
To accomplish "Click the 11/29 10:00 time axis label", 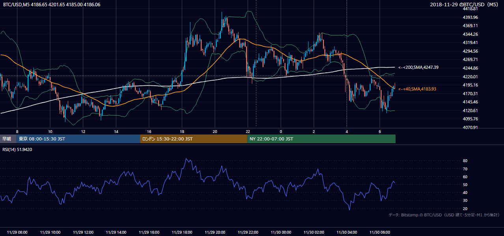I will tap(50, 232).
